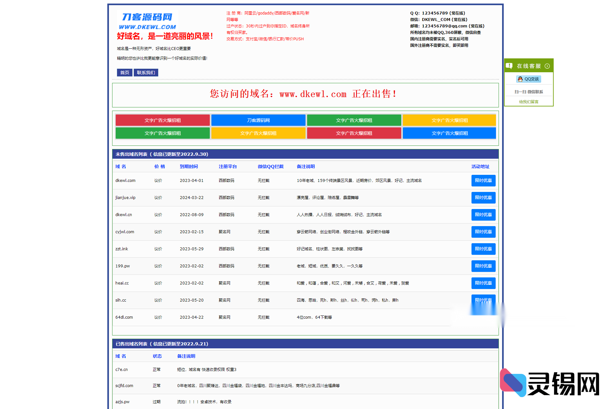Screen dimensions: 612x409
Task: Open QQ交谈 penguin chat button
Action: pos(529,79)
